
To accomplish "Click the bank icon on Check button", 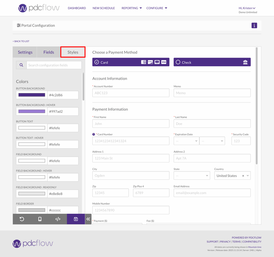I will coord(245,62).
